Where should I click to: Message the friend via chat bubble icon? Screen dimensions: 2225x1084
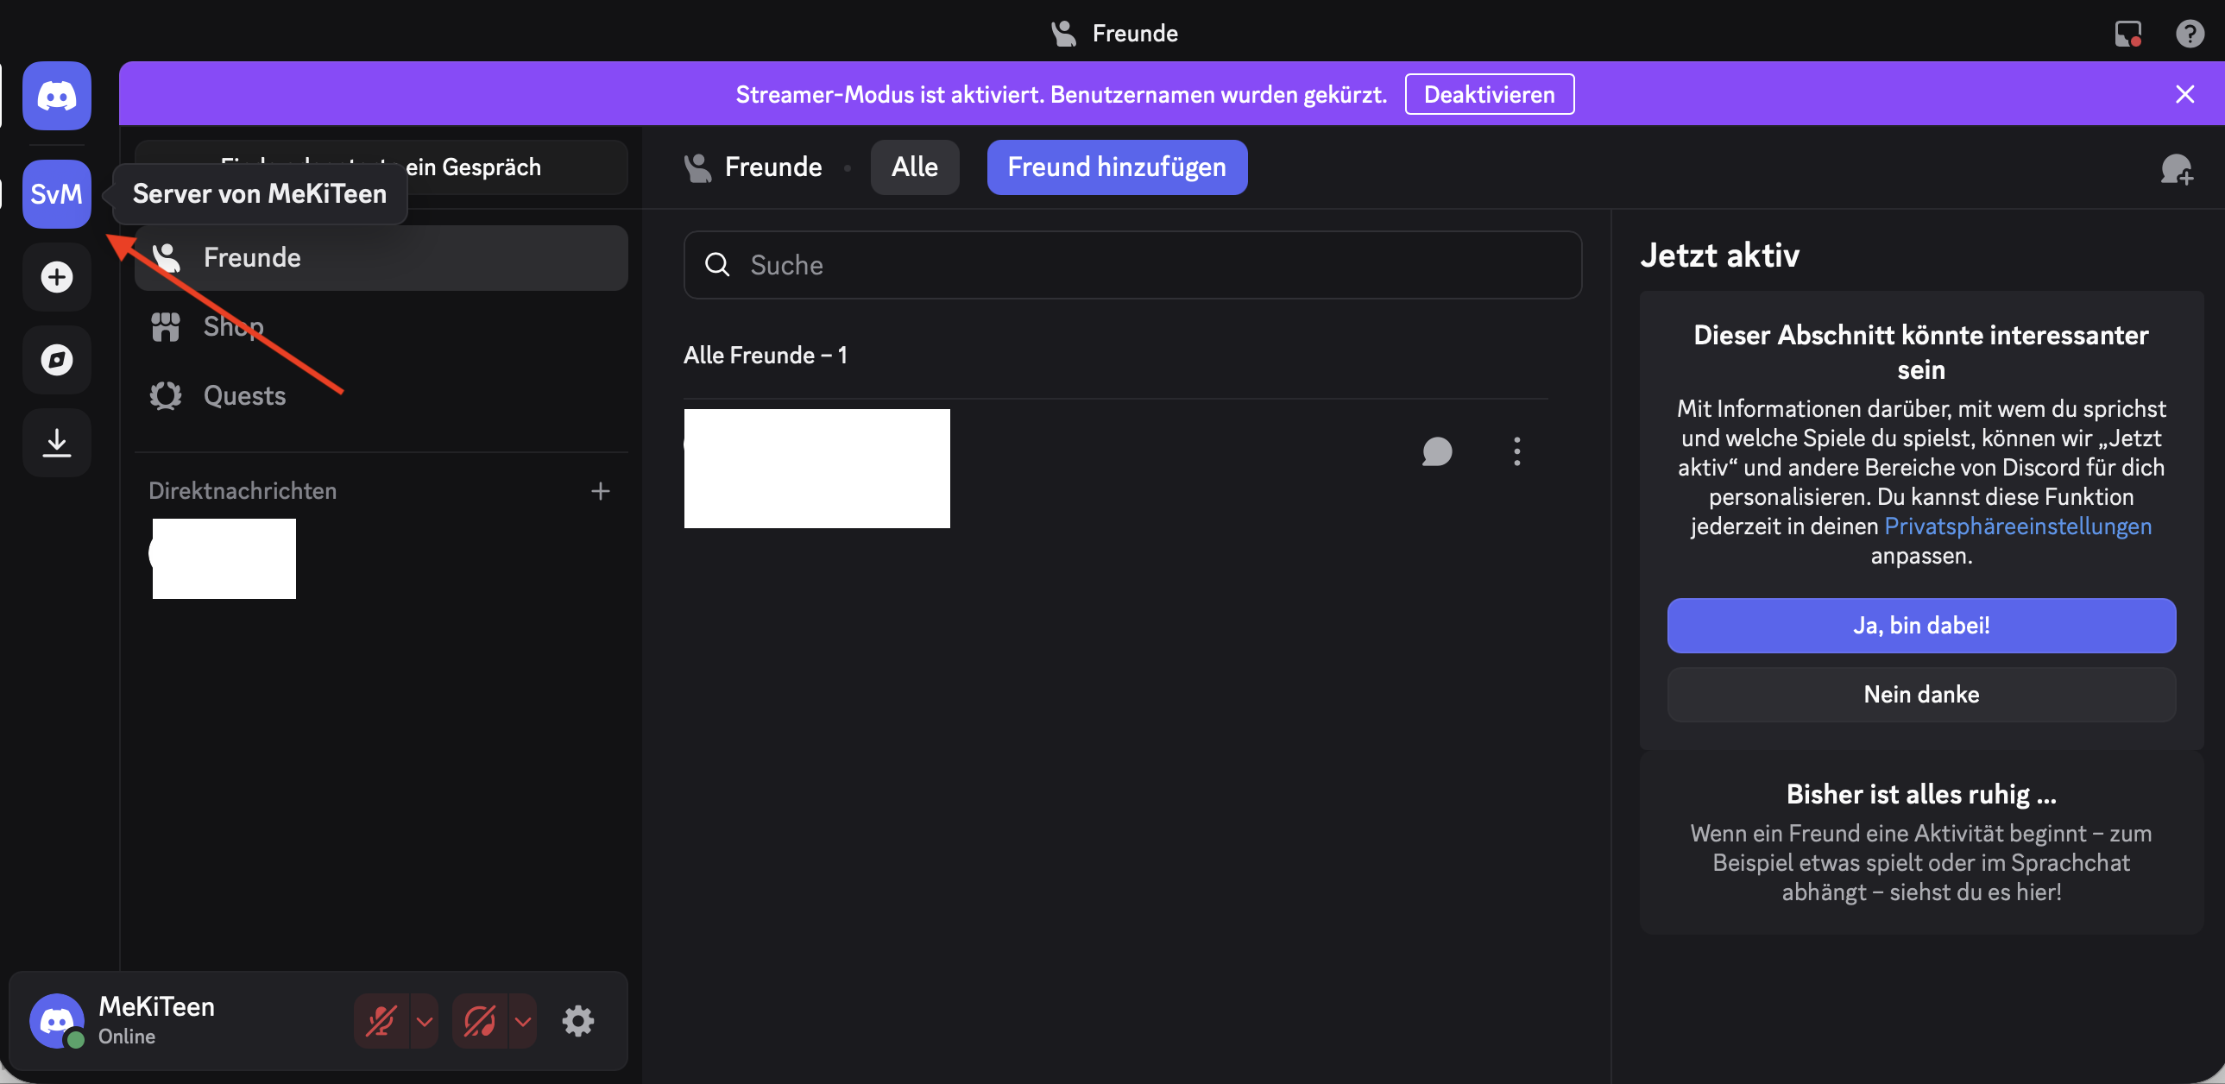1436,451
